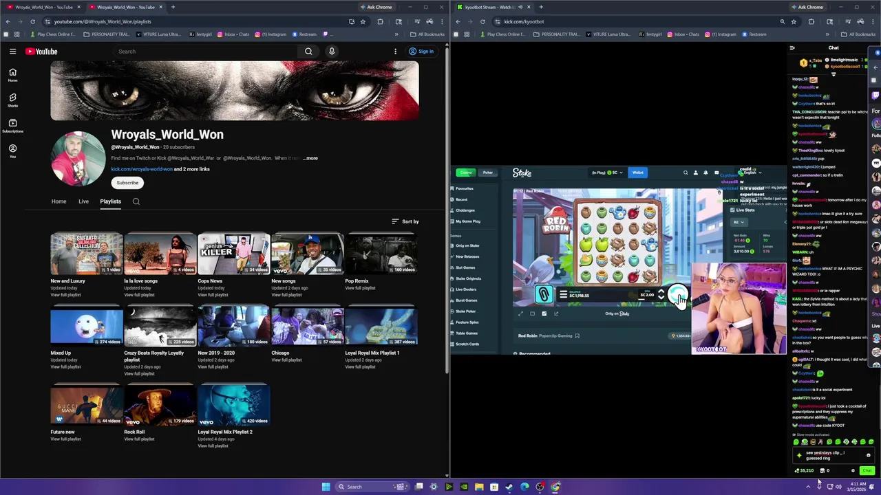Screen dimensions: 881x495
Task: Open Slot Games in the Stake sidebar
Action: (465, 267)
